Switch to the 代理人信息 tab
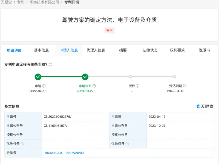The height and width of the screenshot is (164, 219). click(x=96, y=50)
